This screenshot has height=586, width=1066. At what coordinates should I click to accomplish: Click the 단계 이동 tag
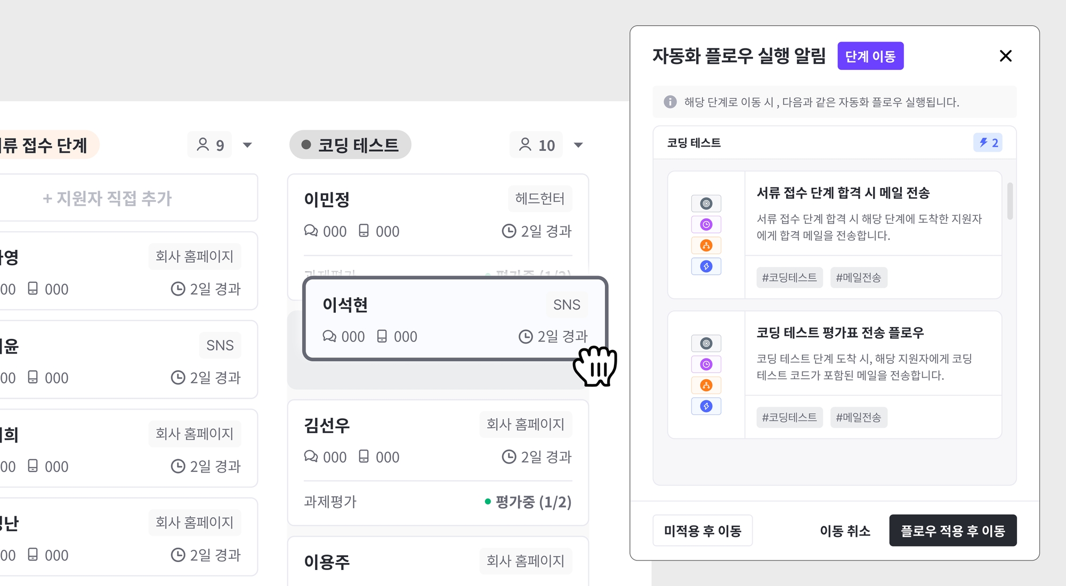(870, 56)
